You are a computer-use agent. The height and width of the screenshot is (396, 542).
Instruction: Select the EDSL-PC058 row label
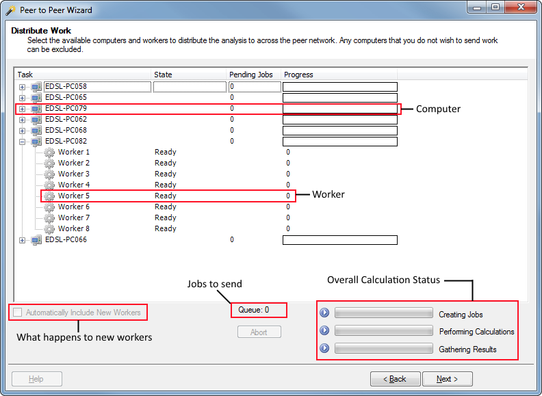point(66,86)
